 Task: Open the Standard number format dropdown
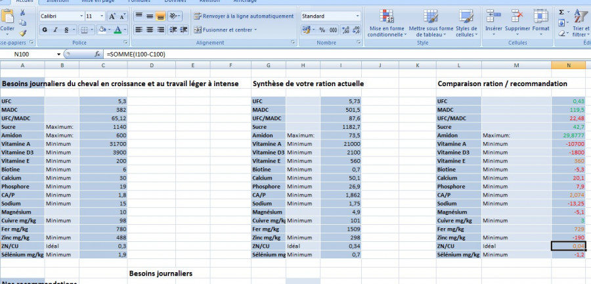click(x=357, y=16)
